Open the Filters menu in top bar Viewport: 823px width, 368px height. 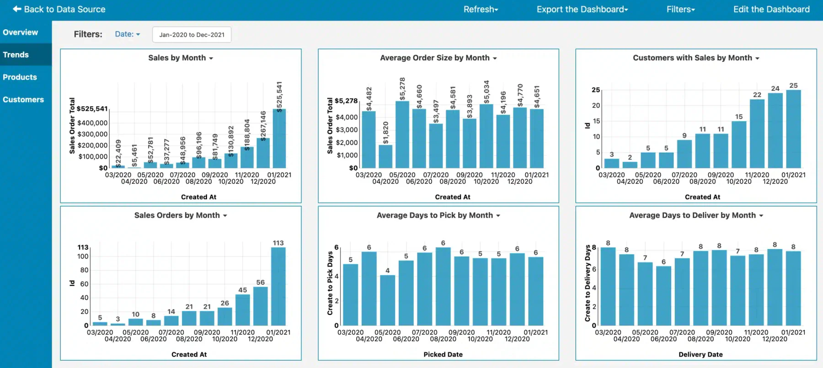point(680,9)
